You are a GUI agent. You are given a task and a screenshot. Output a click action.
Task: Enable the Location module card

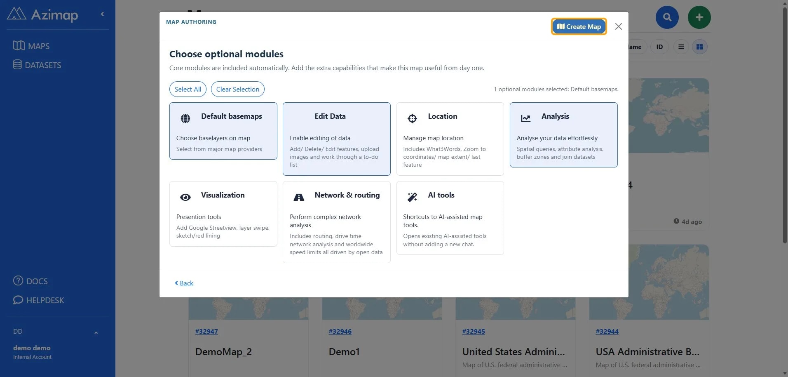450,139
